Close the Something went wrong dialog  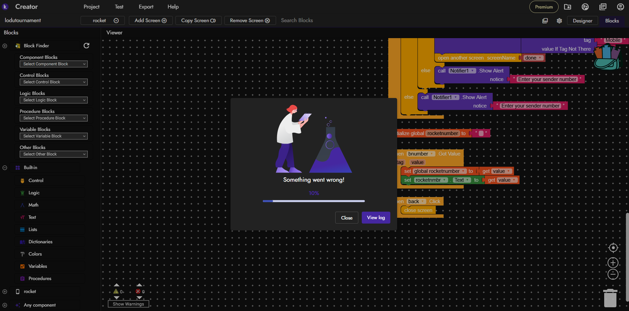click(x=346, y=218)
